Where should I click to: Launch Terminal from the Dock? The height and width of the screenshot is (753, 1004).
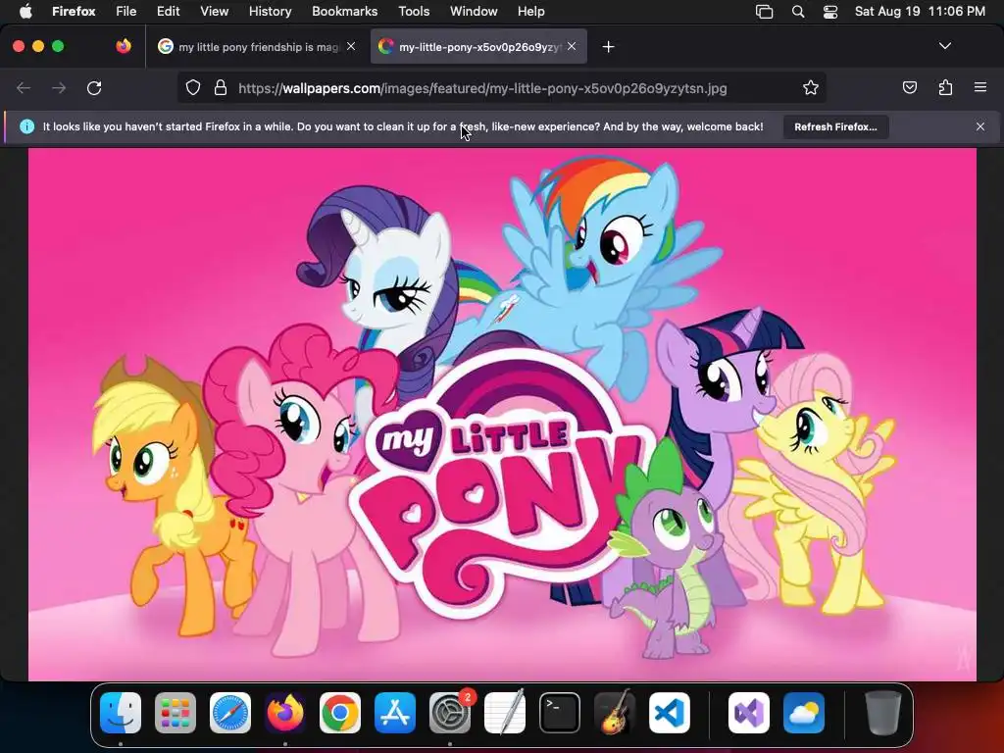tap(560, 713)
